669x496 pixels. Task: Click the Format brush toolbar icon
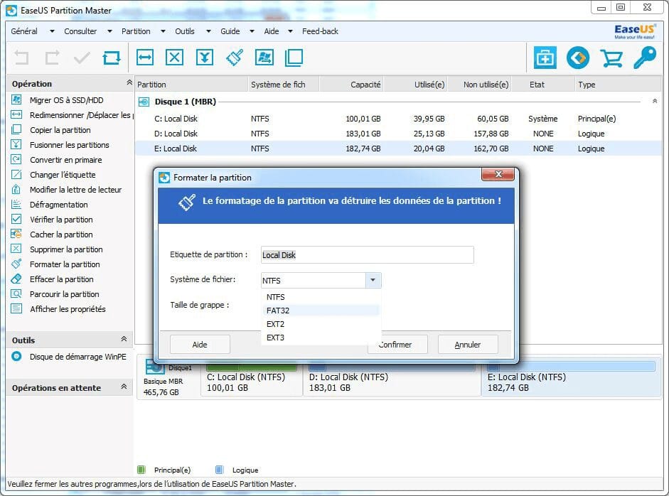tap(235, 58)
